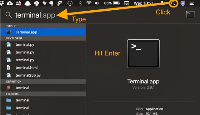
Task: Open the Bluetooth menu
Action: [80, 3]
